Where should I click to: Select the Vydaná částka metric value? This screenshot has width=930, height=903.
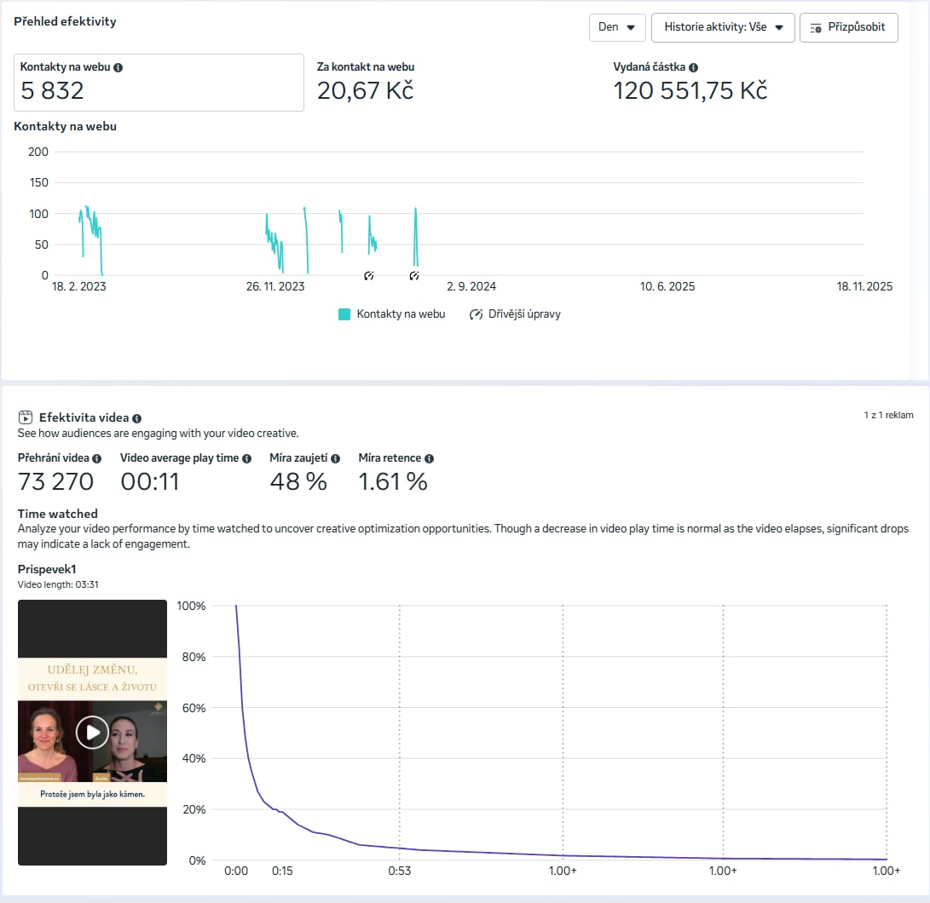pyautogui.click(x=690, y=90)
